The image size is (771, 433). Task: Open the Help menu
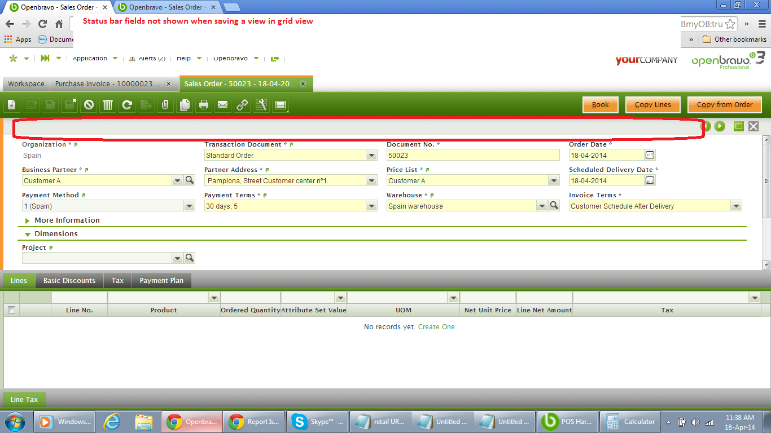coord(187,58)
